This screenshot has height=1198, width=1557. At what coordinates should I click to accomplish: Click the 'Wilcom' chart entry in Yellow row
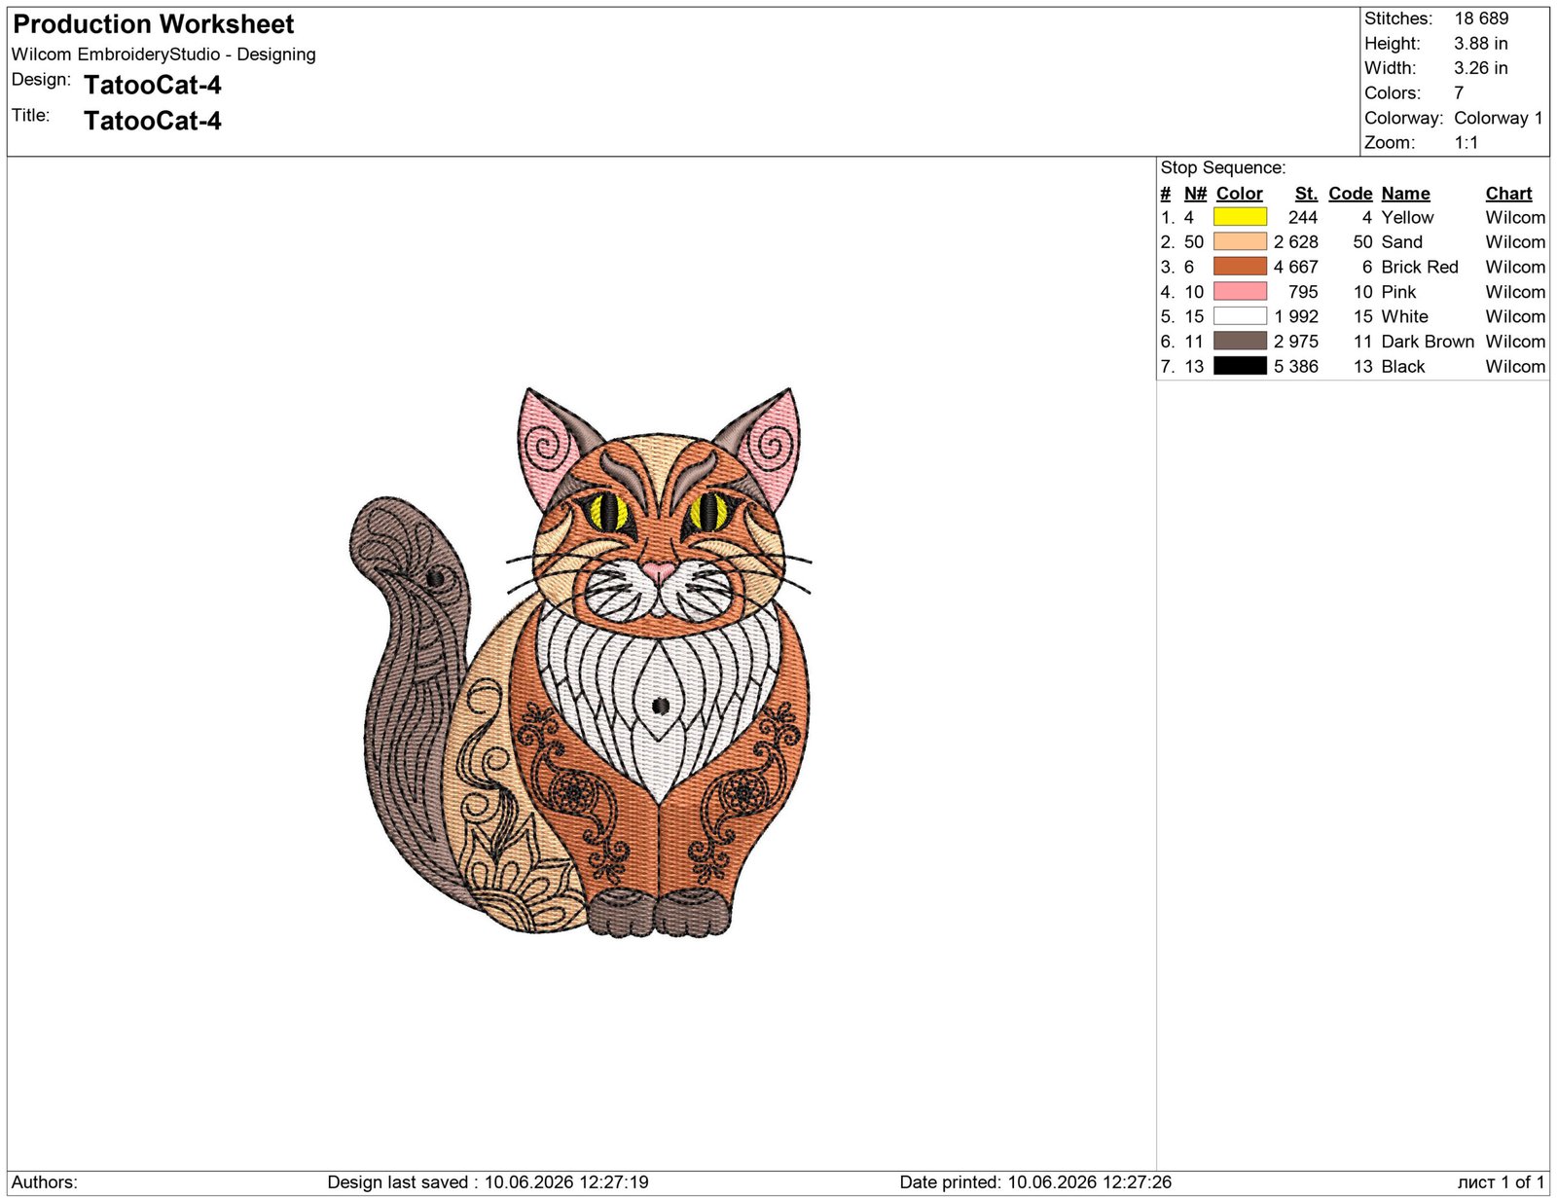coord(1515,217)
